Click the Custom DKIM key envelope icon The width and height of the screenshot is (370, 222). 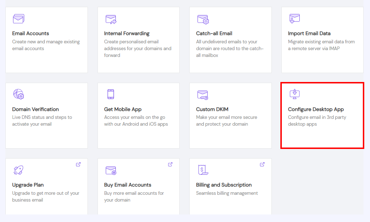pyautogui.click(x=203, y=95)
